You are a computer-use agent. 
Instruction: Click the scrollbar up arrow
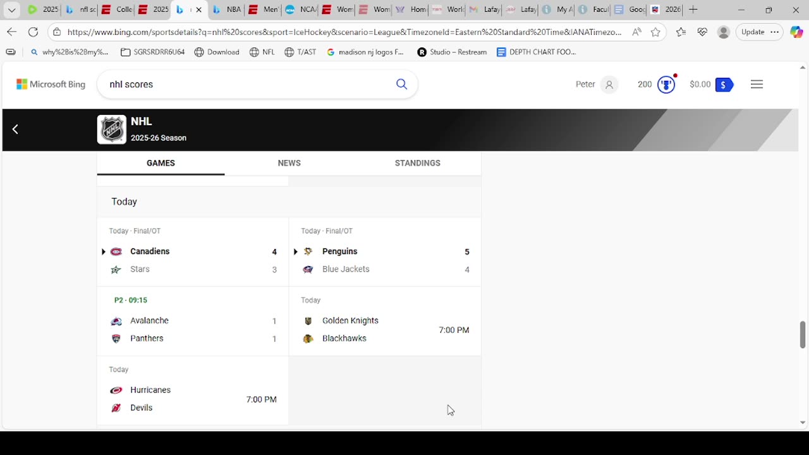pos(803,67)
